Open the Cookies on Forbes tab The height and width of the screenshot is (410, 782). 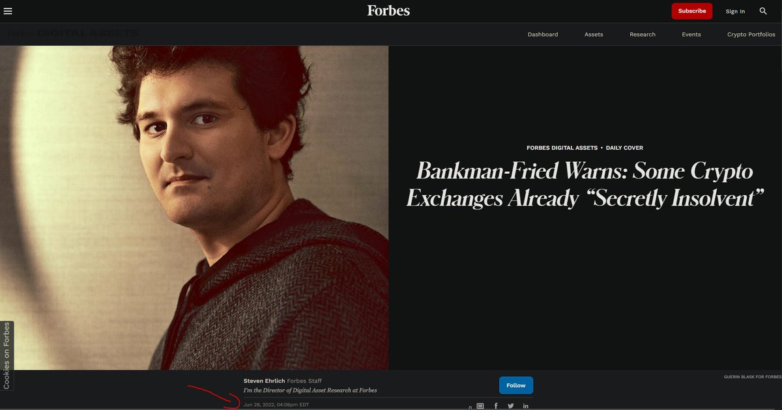[7, 355]
